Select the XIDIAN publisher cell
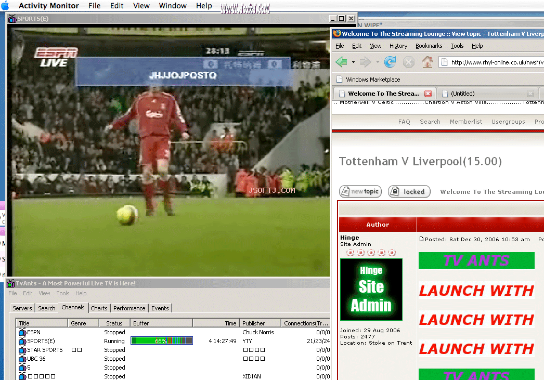 click(252, 376)
